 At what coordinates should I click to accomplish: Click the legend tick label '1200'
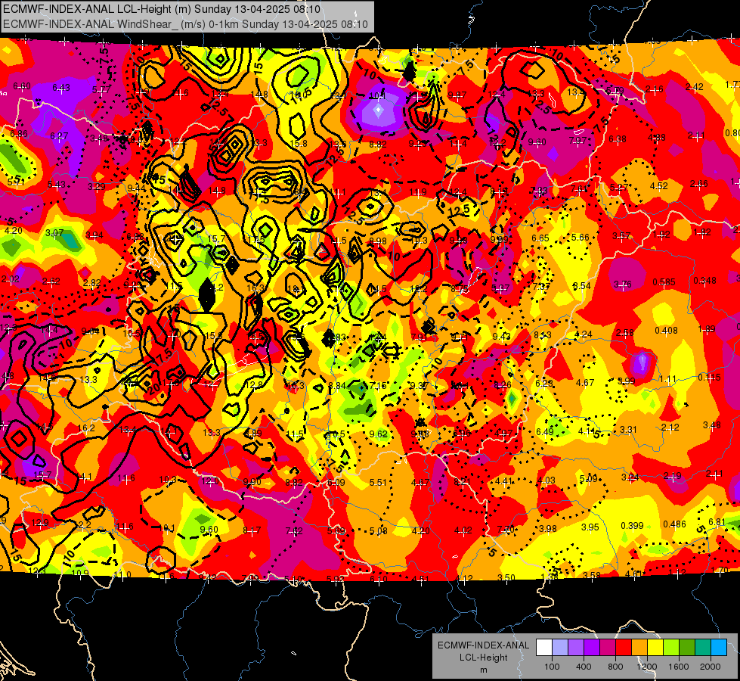(647, 667)
